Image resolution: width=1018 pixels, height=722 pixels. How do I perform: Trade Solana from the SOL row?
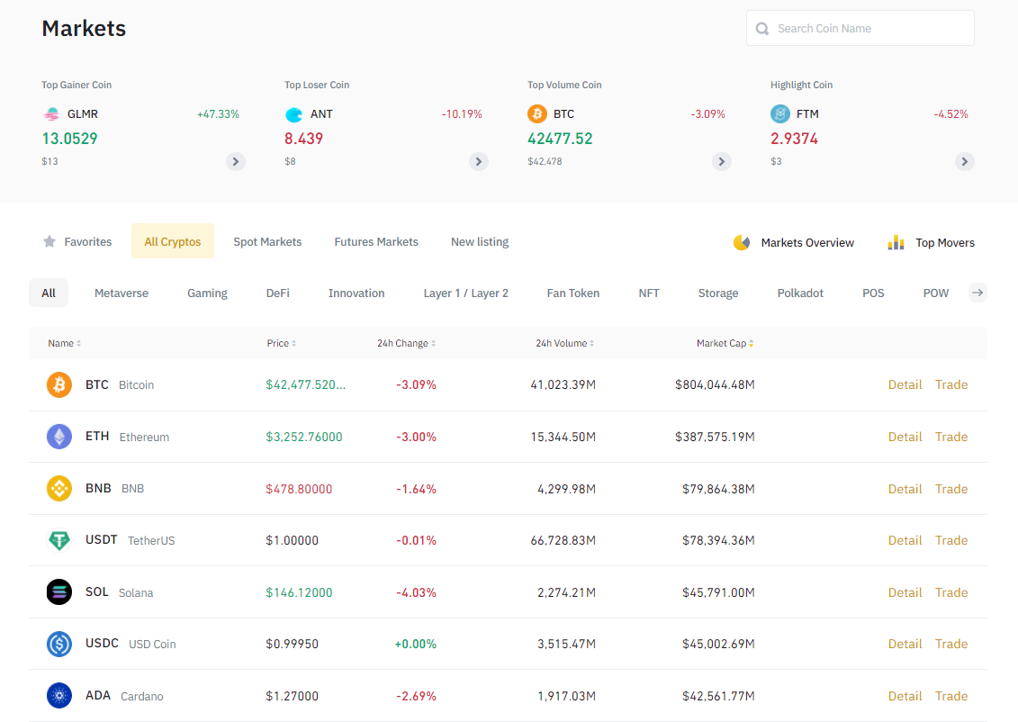tap(951, 592)
